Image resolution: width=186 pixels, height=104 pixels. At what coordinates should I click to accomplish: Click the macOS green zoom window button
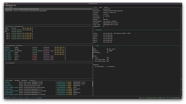(x=8, y=4)
